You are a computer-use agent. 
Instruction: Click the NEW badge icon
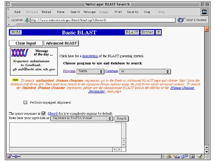[x=15, y=80]
